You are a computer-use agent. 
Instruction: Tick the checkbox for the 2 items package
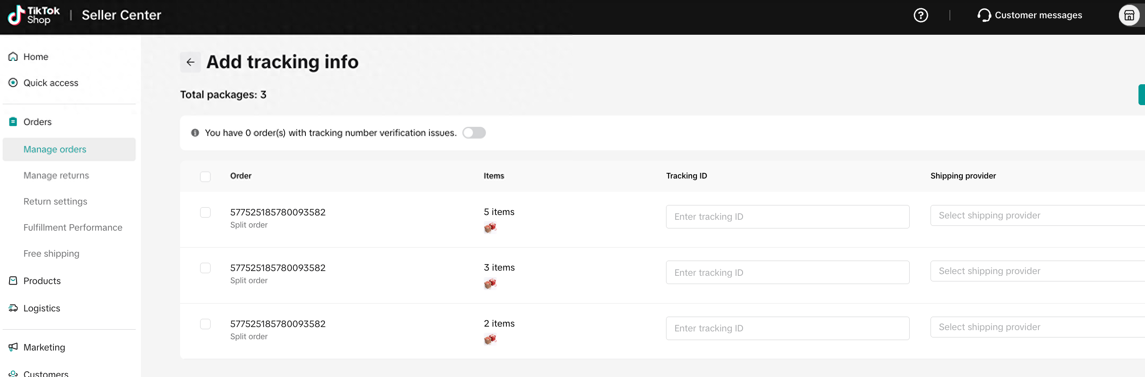[x=205, y=324]
